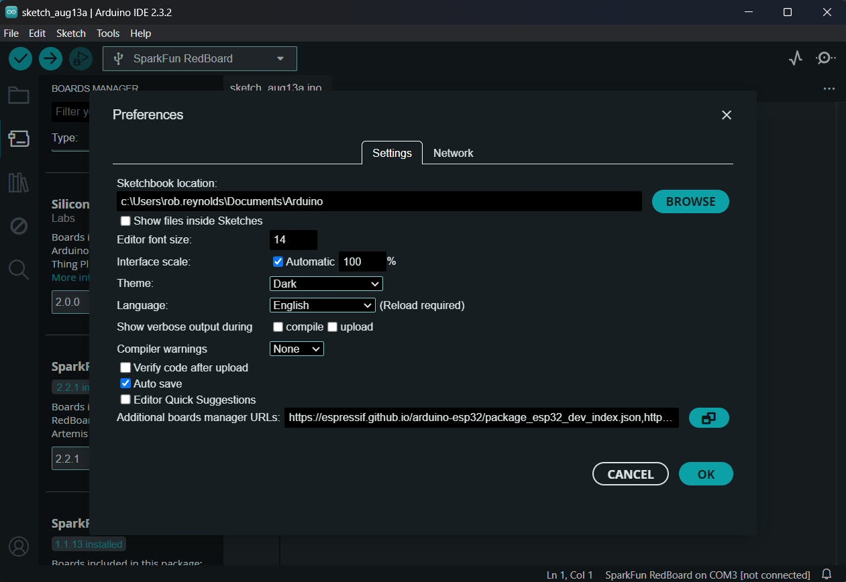The image size is (846, 582).
Task: Open the Tools menu
Action: click(107, 33)
